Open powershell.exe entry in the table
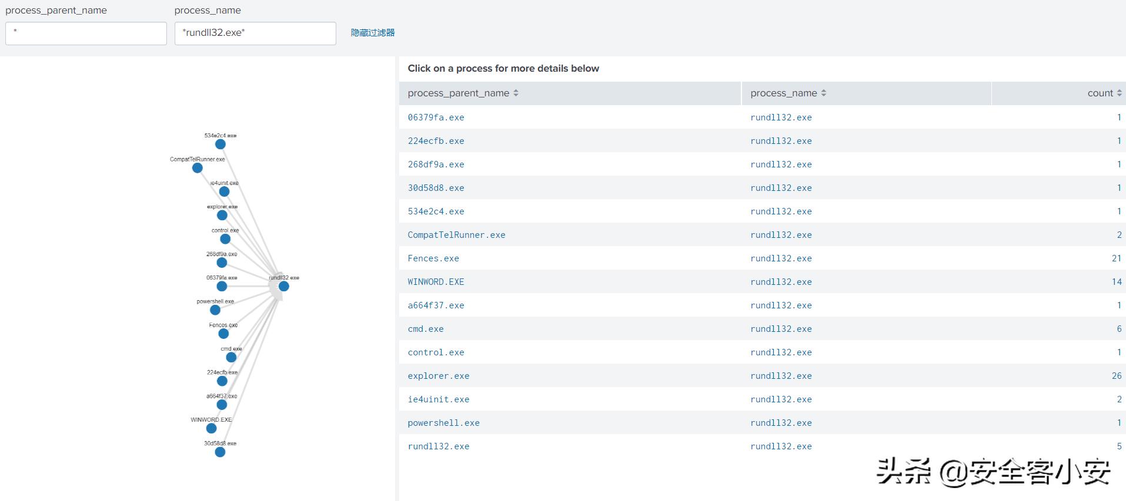The image size is (1126, 501). click(x=443, y=423)
